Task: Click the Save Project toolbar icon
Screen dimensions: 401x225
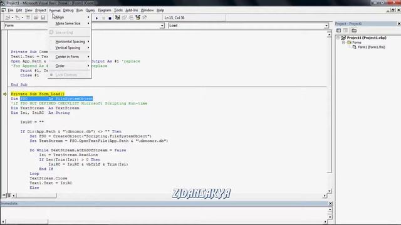Action: coord(43,17)
